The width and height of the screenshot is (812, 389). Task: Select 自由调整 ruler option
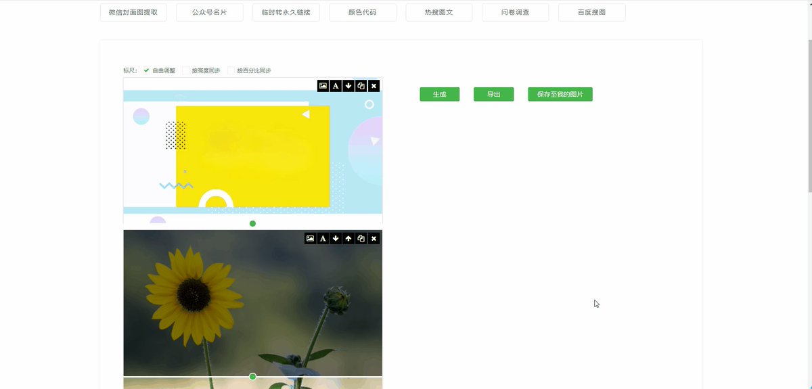(159, 70)
